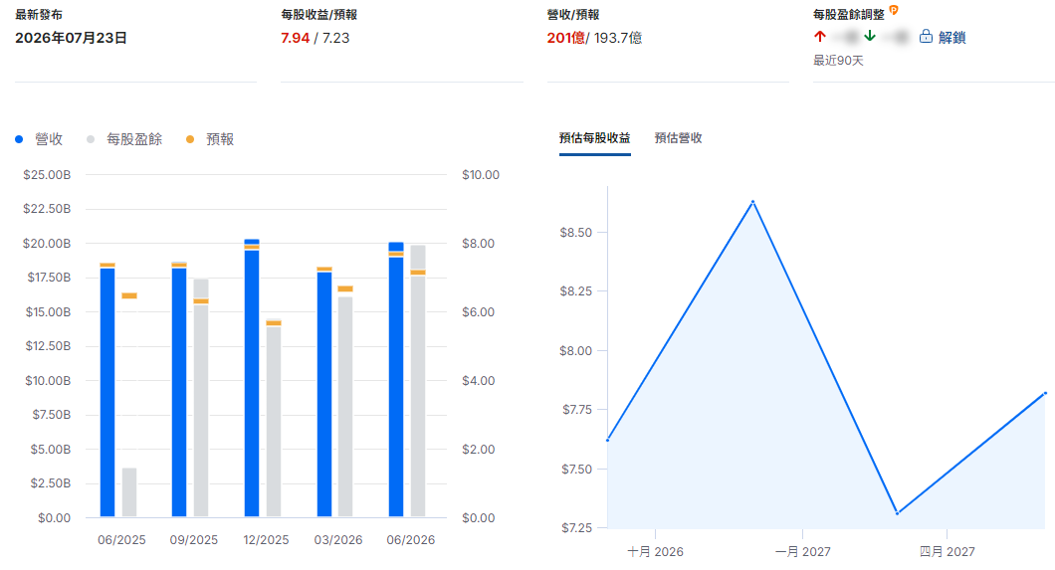Click the 最新發布 heading

[x=39, y=15]
